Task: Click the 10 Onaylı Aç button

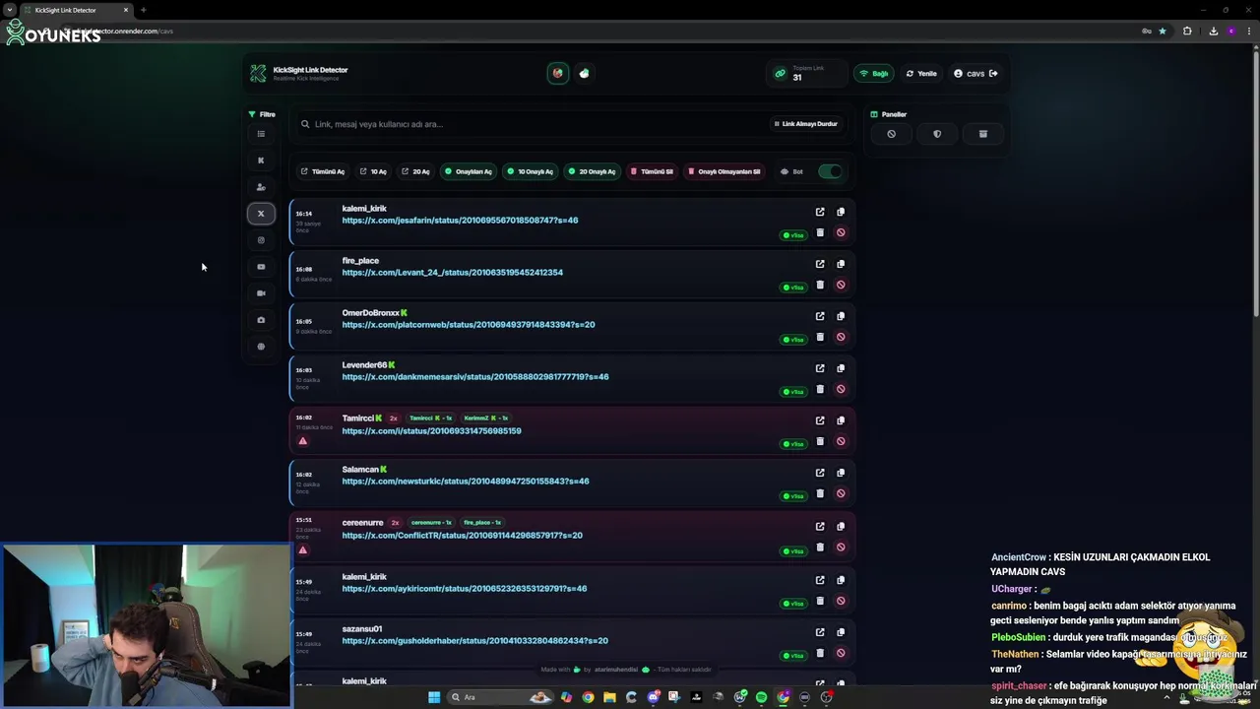Action: [531, 171]
